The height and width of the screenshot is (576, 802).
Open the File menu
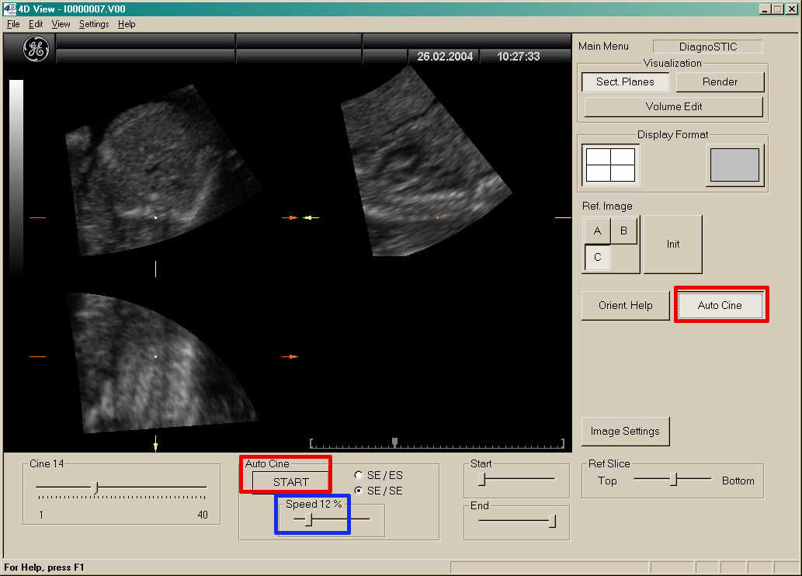coord(13,24)
